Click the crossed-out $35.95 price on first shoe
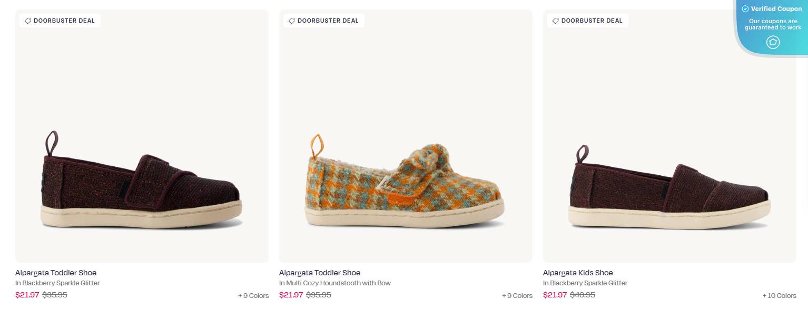 (x=54, y=295)
